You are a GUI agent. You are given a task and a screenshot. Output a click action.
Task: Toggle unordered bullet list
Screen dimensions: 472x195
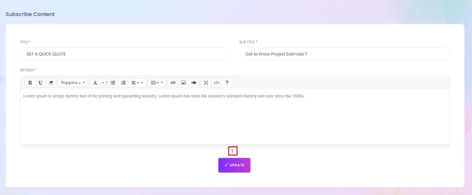coord(113,83)
